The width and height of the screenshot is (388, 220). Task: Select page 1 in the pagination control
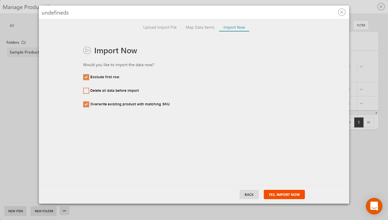tap(359, 122)
